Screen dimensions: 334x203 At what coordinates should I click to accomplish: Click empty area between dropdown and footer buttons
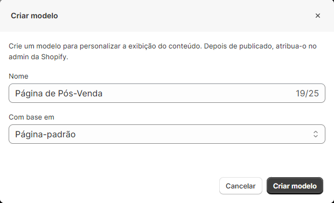(167, 160)
